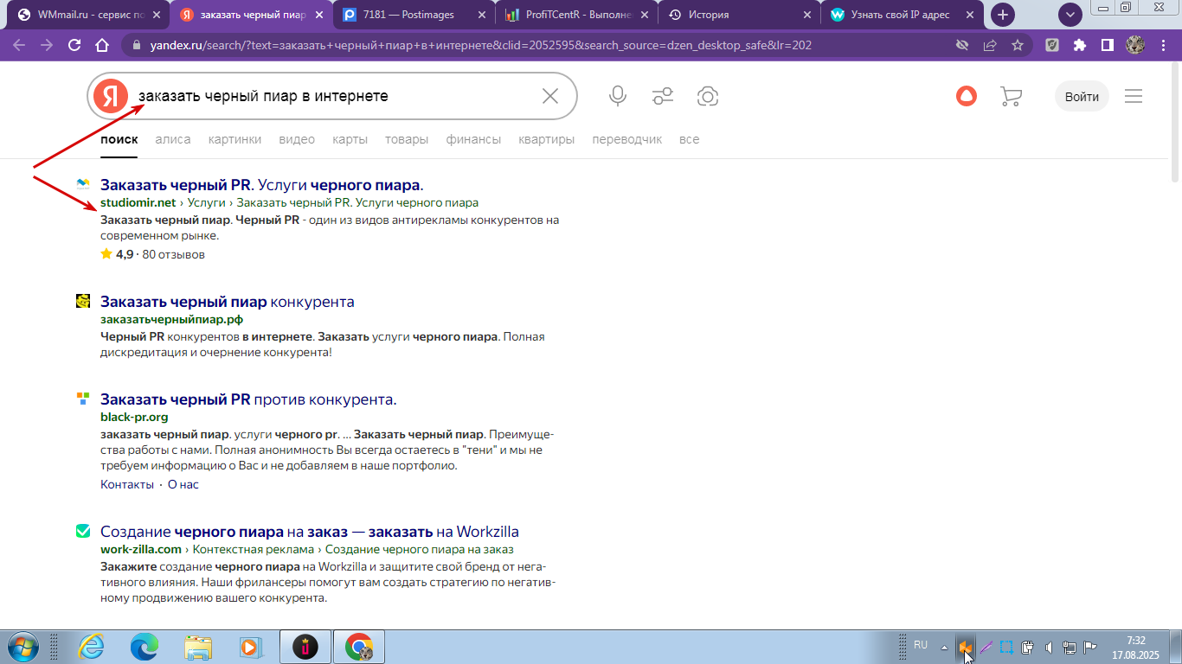Switch to the картинки tab
1182x664 pixels.
coord(234,139)
